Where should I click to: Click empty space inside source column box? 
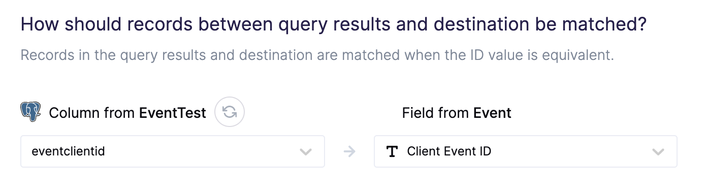tap(203, 151)
